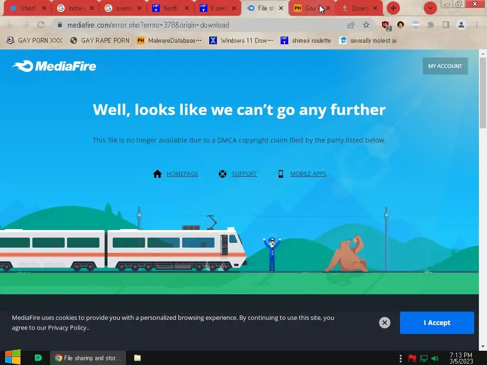The image size is (487, 365).
Task: Click the vertical scrollbar thumb
Action: pyautogui.click(x=483, y=93)
